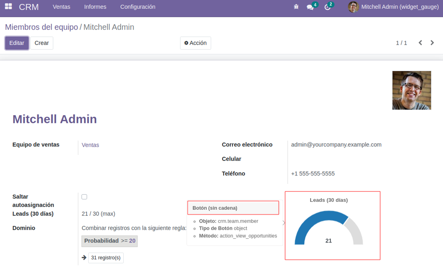Viewport: 443px width, 280px height.
Task: Open the Configuración menu
Action: (138, 7)
